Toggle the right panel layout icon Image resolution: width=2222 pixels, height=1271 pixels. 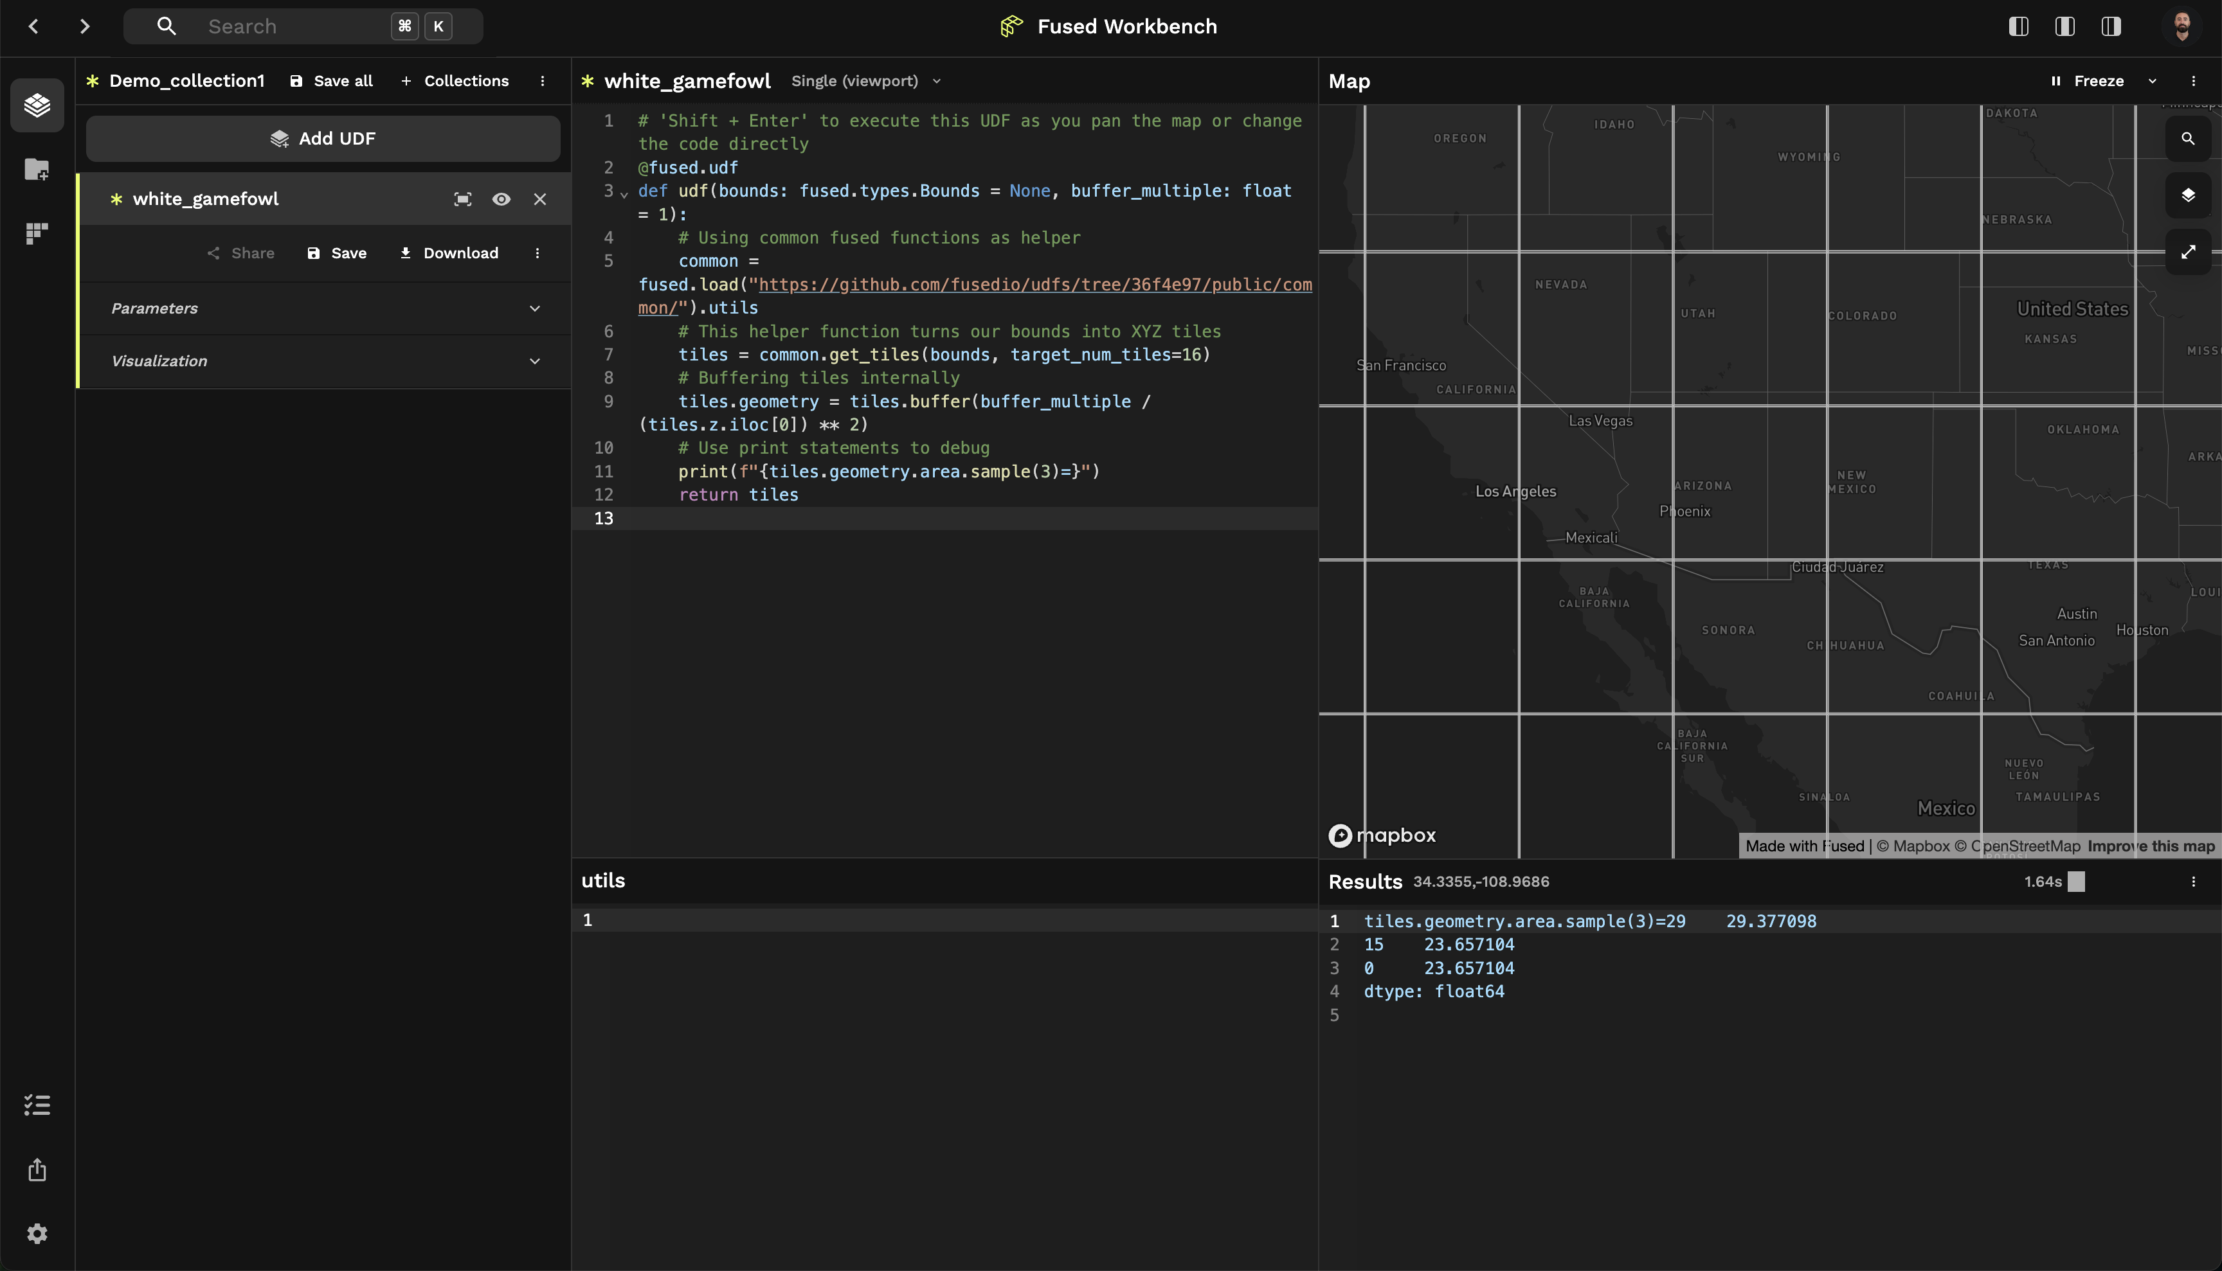coord(2111,26)
